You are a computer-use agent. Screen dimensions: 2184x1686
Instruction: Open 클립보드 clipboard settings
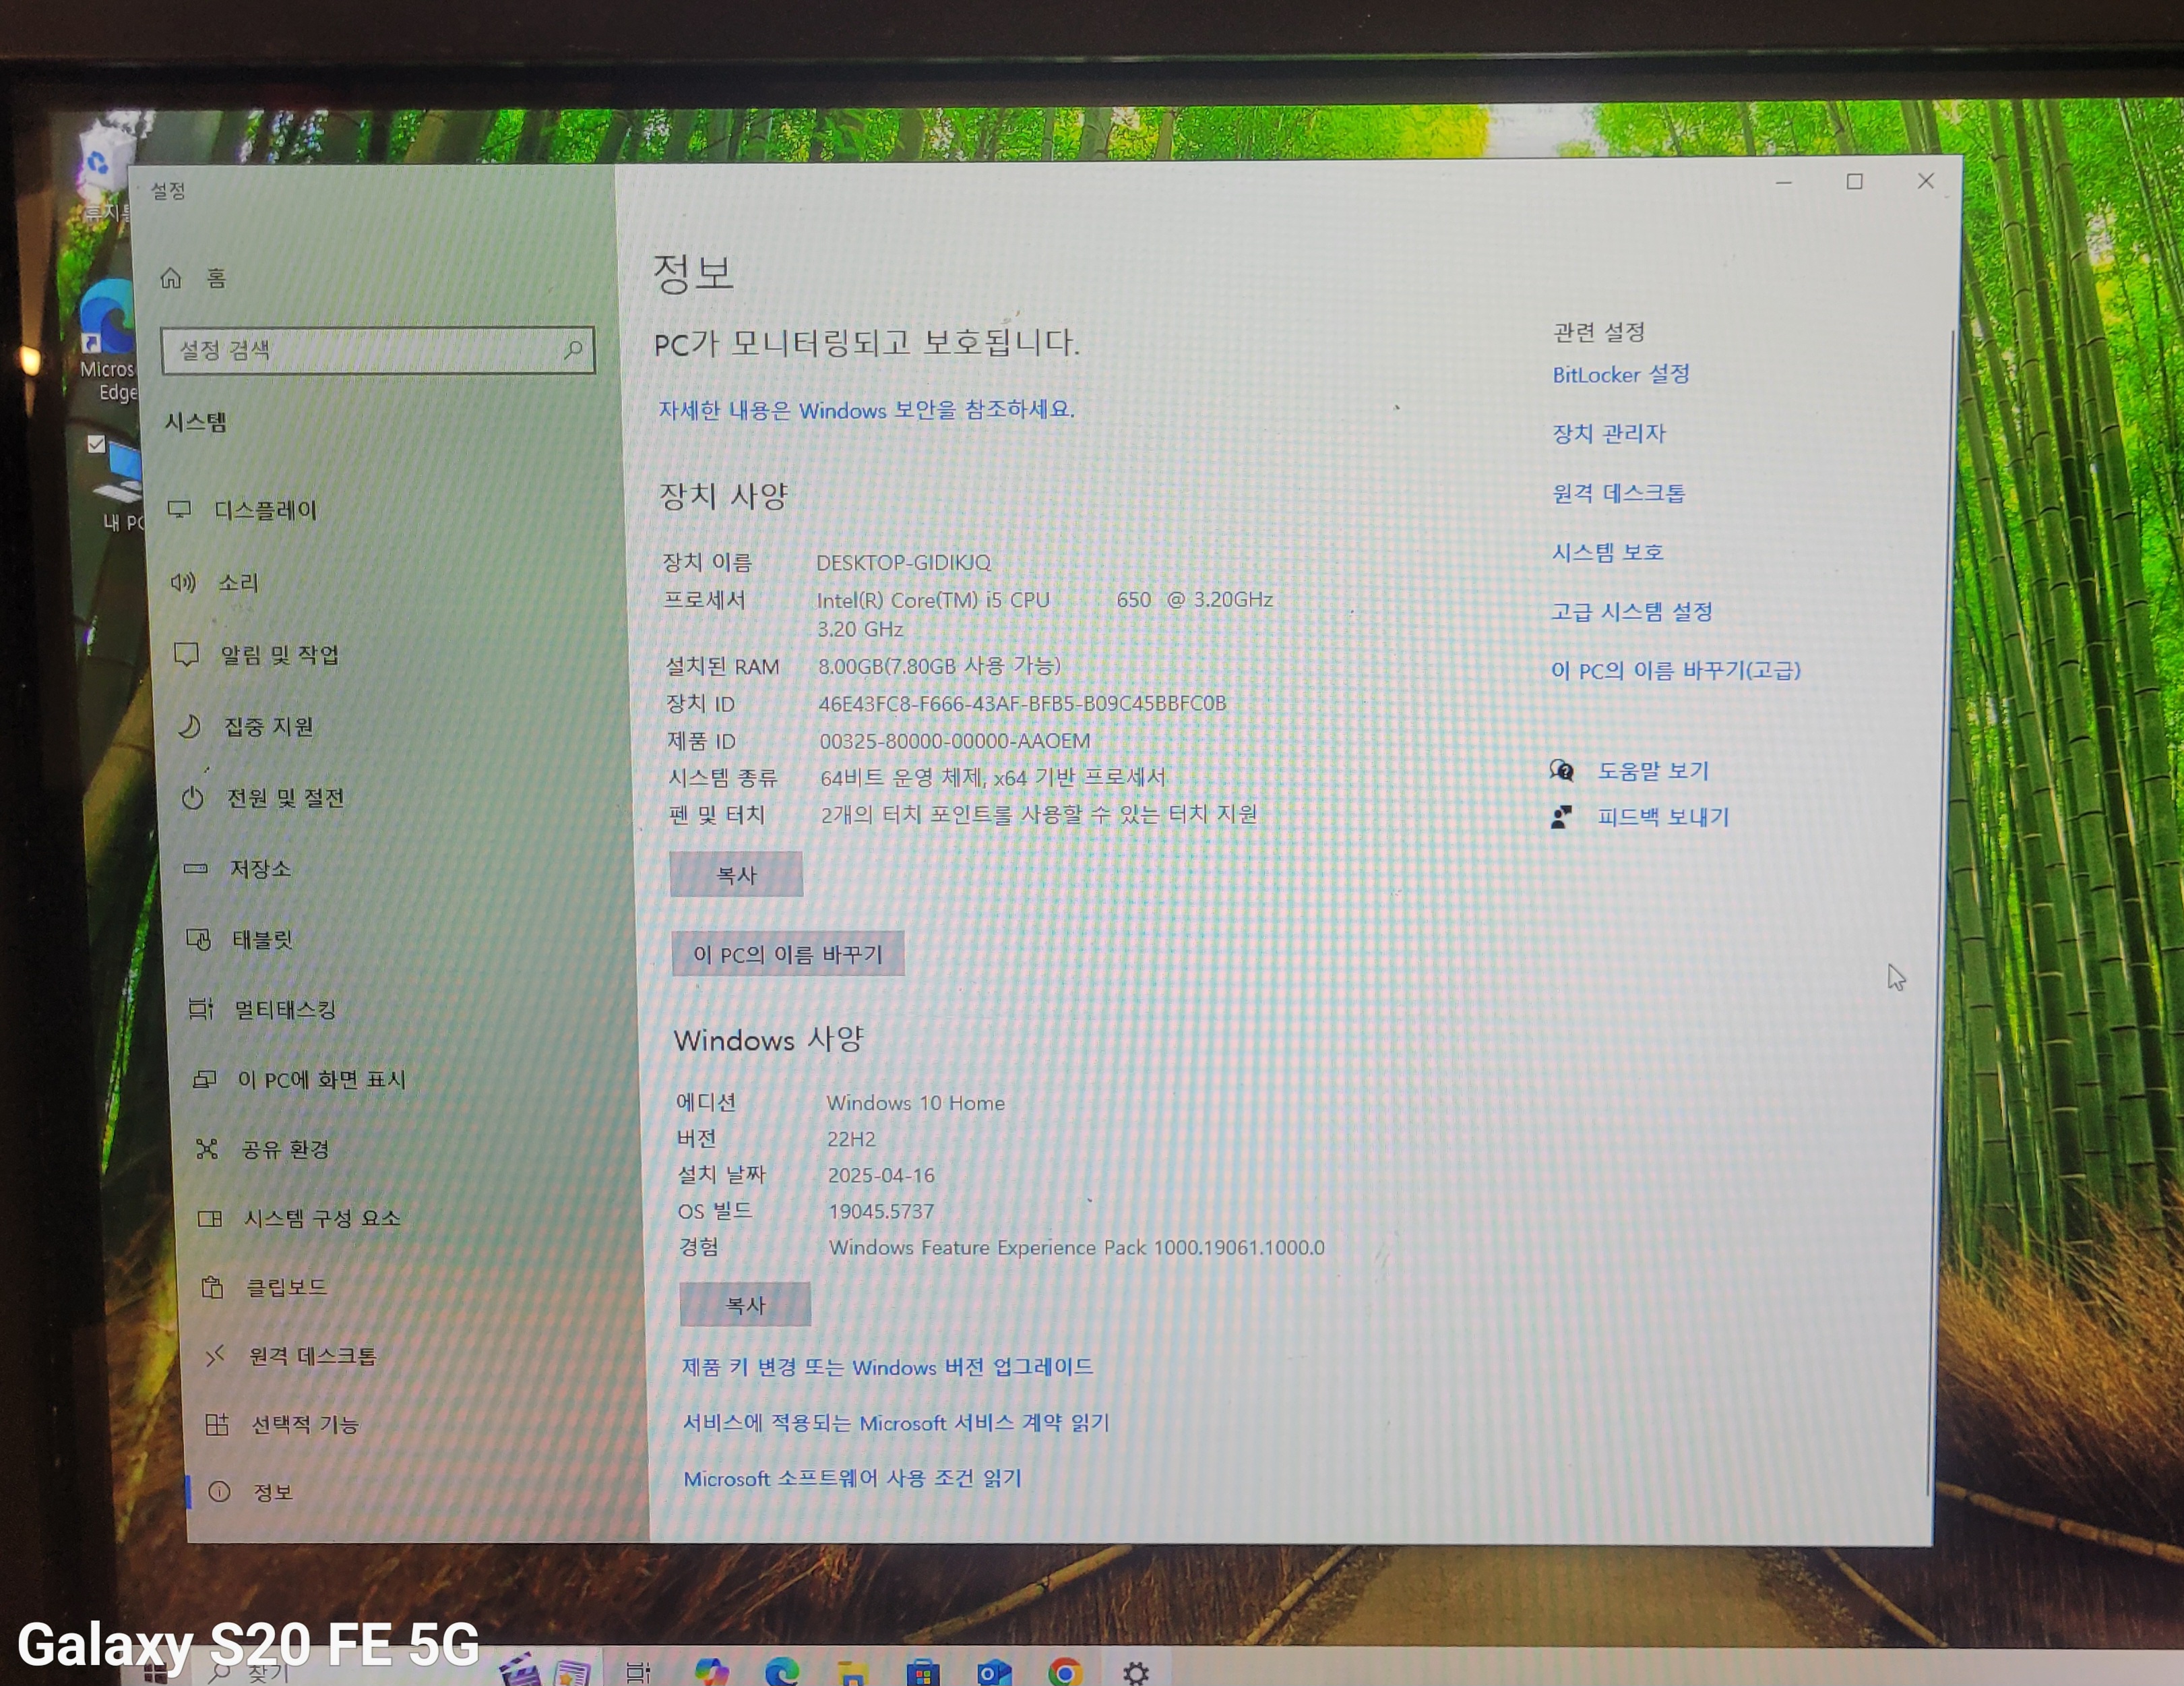click(x=264, y=1287)
